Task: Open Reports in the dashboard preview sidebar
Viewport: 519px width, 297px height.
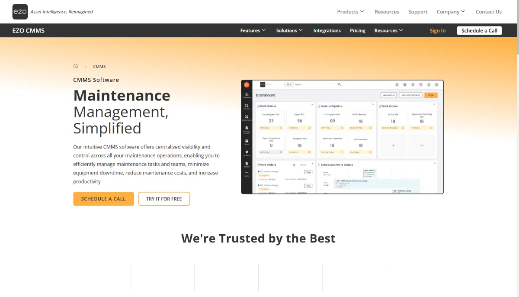Action: (247, 165)
